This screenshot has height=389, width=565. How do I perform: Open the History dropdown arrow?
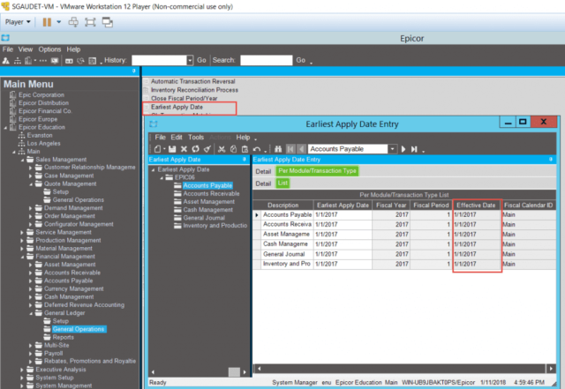(190, 61)
